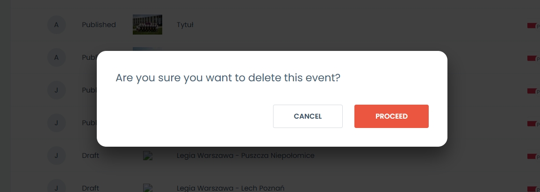Click the broken image icon for Puszcza Niepołomice event

(x=148, y=156)
